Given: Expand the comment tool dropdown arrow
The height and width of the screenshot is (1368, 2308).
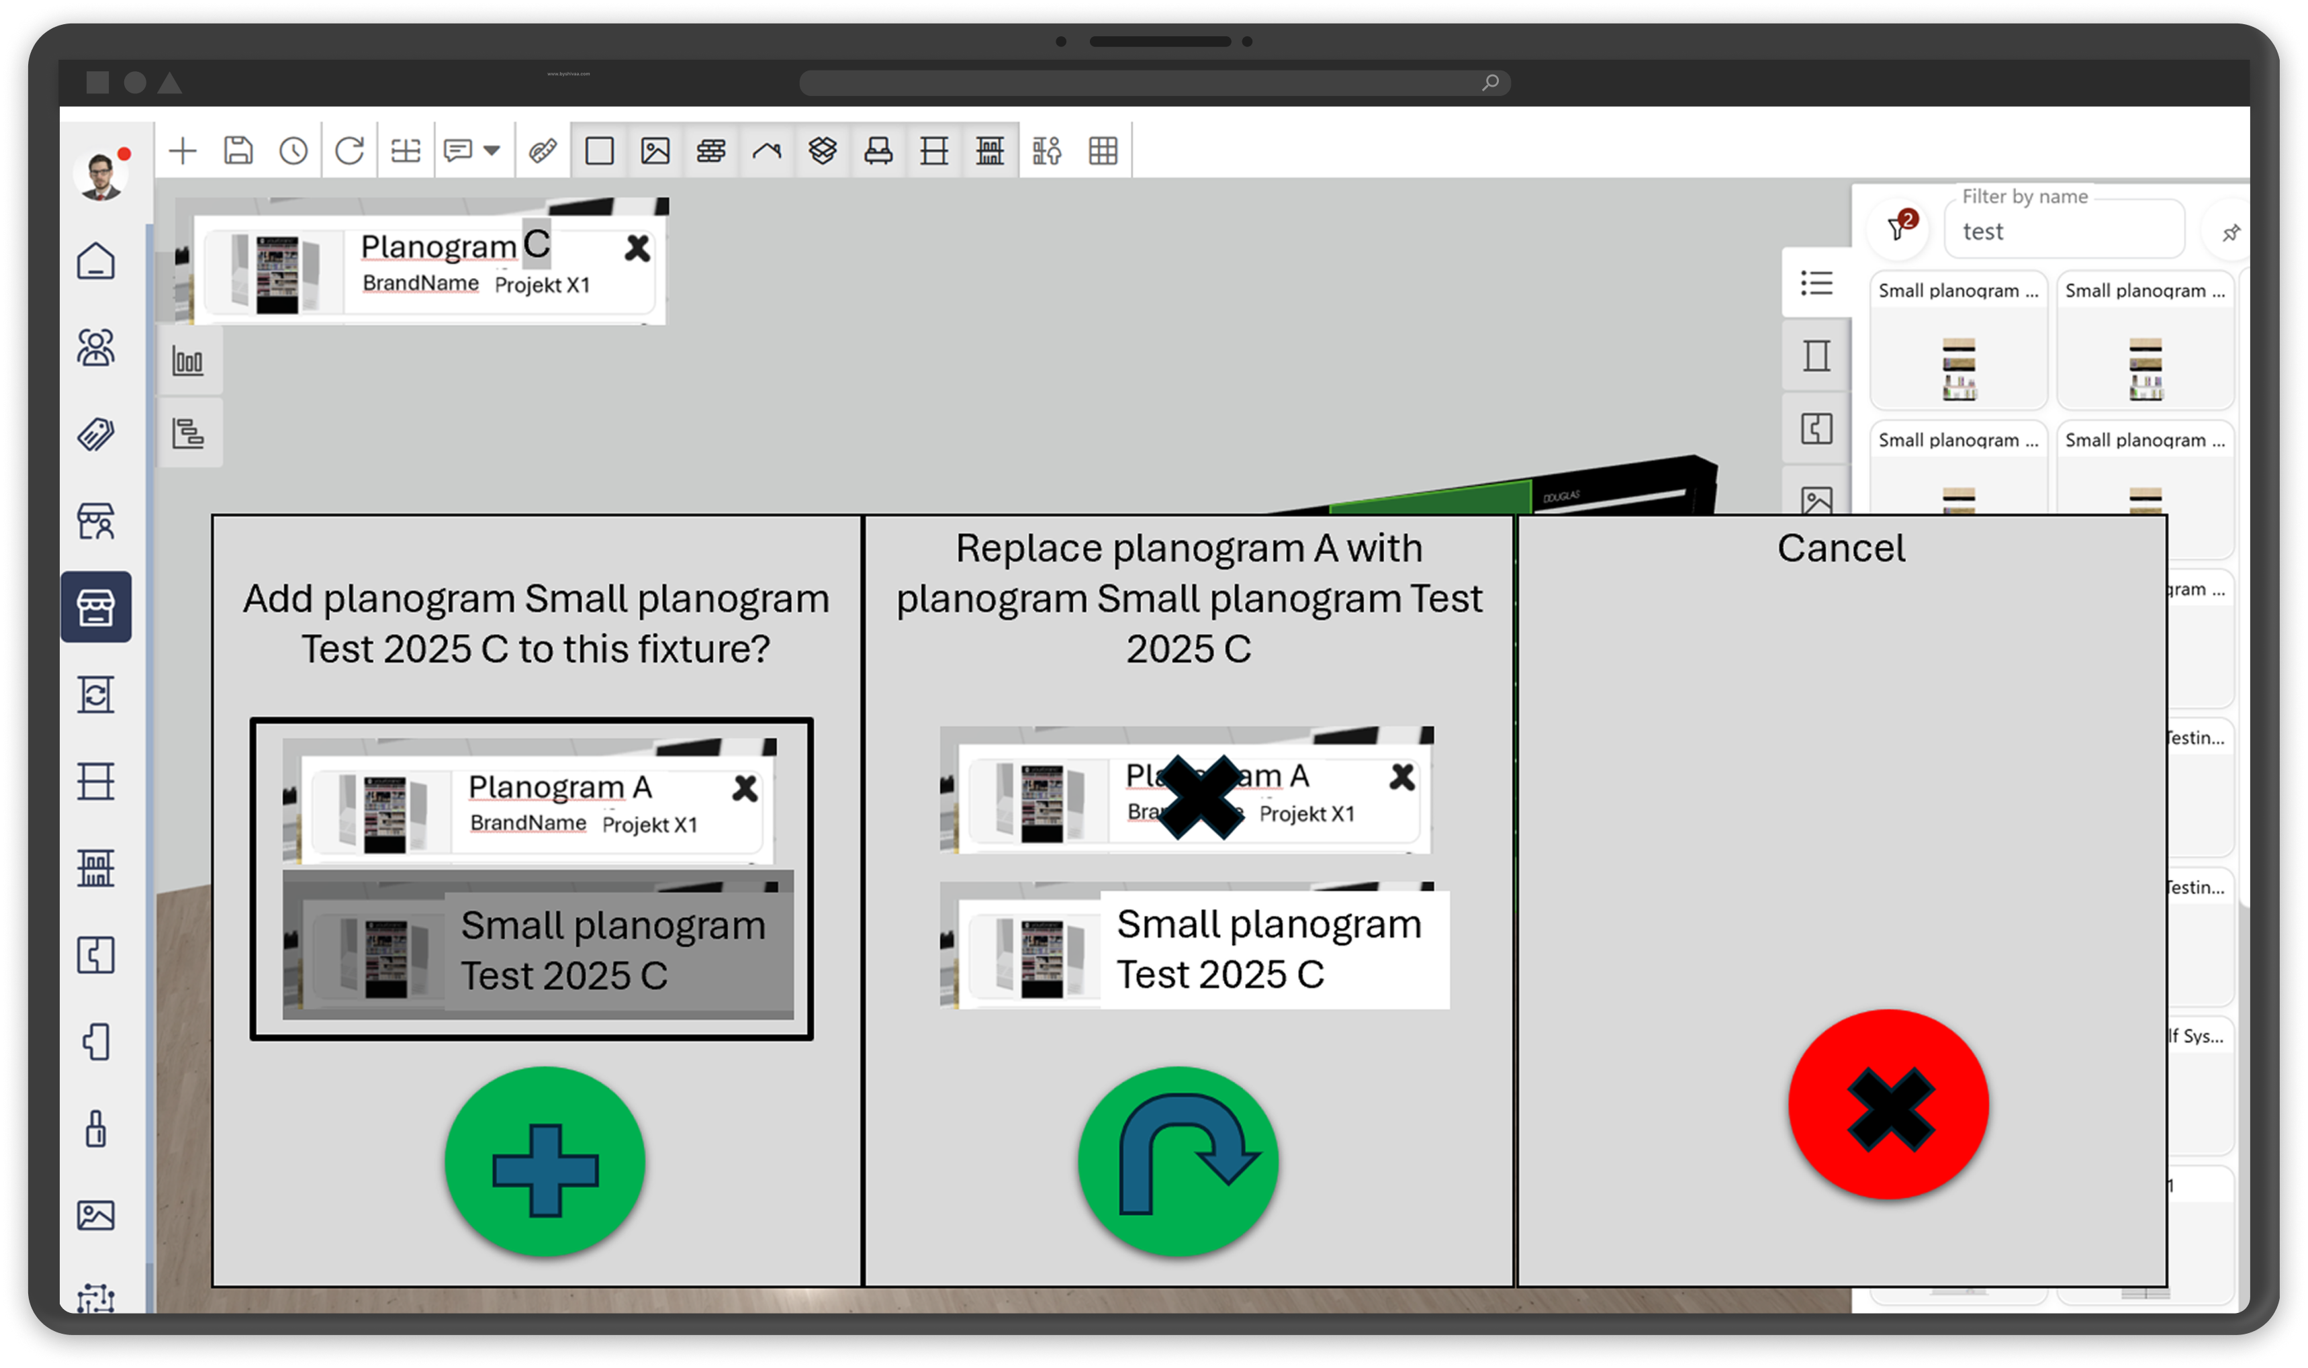Looking at the screenshot, I should point(492,150).
